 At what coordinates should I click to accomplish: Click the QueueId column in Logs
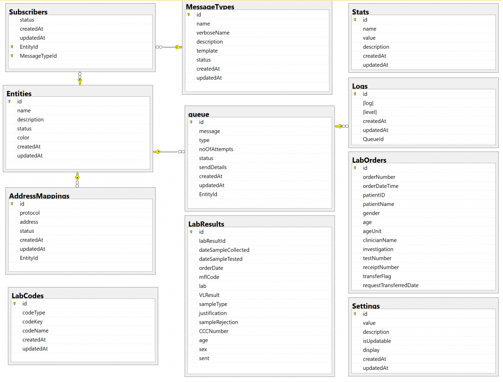pyautogui.click(x=423, y=139)
